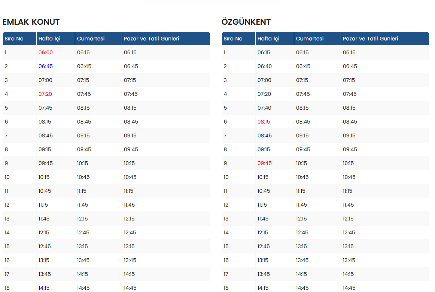The width and height of the screenshot is (435, 292).
Task: Select the 06:40 time in Özgünkent
Action: pos(264,66)
